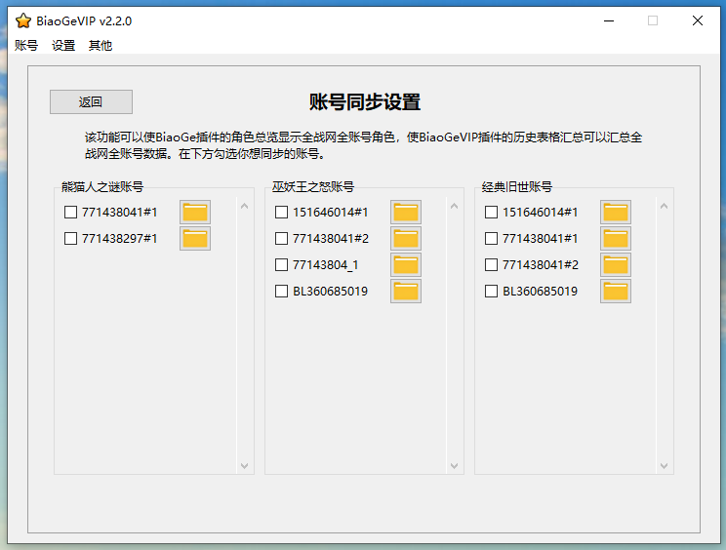Check 771438297#1 account checkbox
The image size is (726, 550).
tap(70, 238)
